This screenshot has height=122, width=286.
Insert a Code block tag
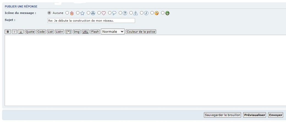(x=41, y=32)
